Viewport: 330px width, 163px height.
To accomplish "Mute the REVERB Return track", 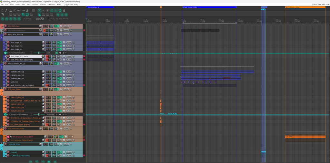I will tap(44, 26).
